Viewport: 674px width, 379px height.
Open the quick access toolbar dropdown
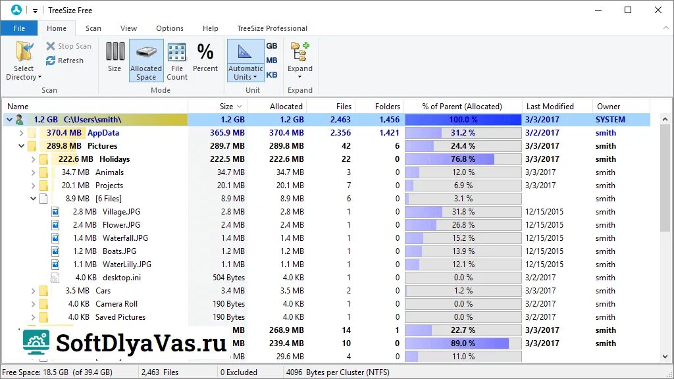pos(36,11)
